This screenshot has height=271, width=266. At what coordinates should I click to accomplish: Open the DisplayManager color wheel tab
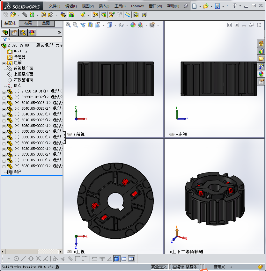pos(32,32)
